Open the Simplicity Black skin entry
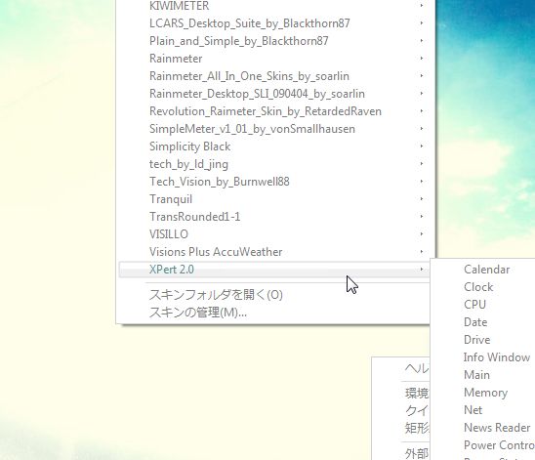This screenshot has height=460, width=535. [x=275, y=146]
